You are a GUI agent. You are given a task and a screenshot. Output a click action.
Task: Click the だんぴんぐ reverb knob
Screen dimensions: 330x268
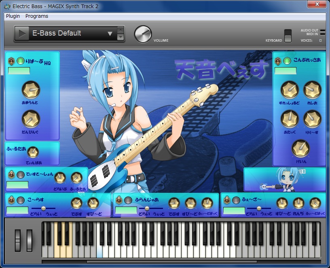point(31,119)
